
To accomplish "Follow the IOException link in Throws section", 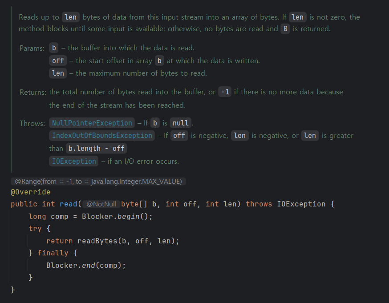I will [74, 162].
